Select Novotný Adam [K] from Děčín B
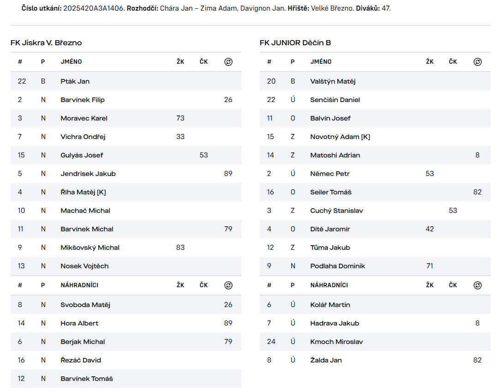Screen dimensions: 504x392 340,137
